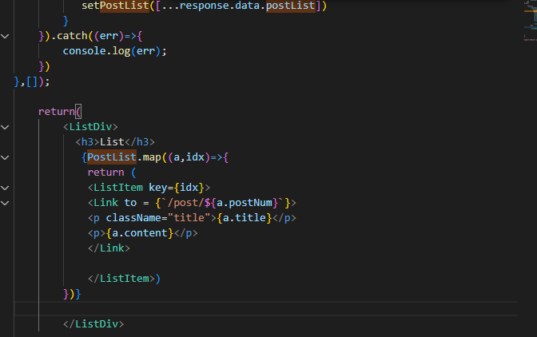Click the key={idx} attribute
Image resolution: width=537 pixels, height=337 pixels.
tap(177, 188)
